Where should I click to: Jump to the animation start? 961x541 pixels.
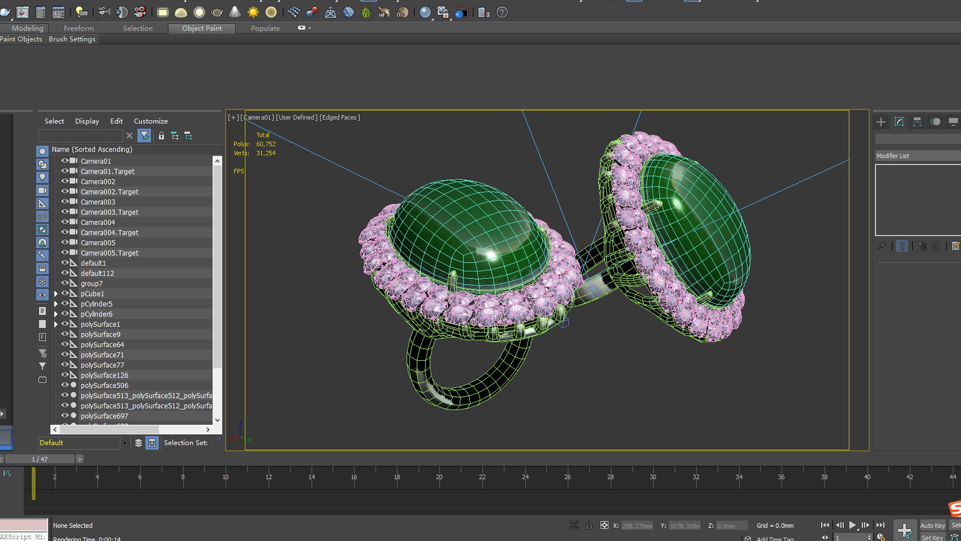coord(825,525)
